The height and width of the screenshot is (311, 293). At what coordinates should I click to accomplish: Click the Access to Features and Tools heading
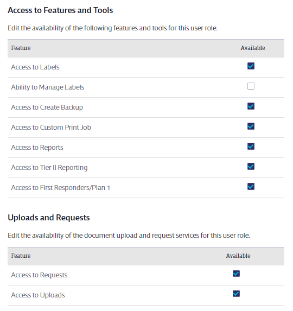coord(60,10)
